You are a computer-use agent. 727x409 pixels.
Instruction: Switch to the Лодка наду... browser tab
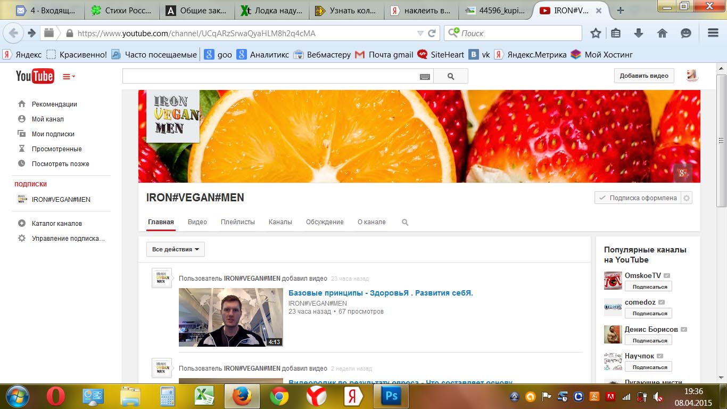tap(271, 10)
